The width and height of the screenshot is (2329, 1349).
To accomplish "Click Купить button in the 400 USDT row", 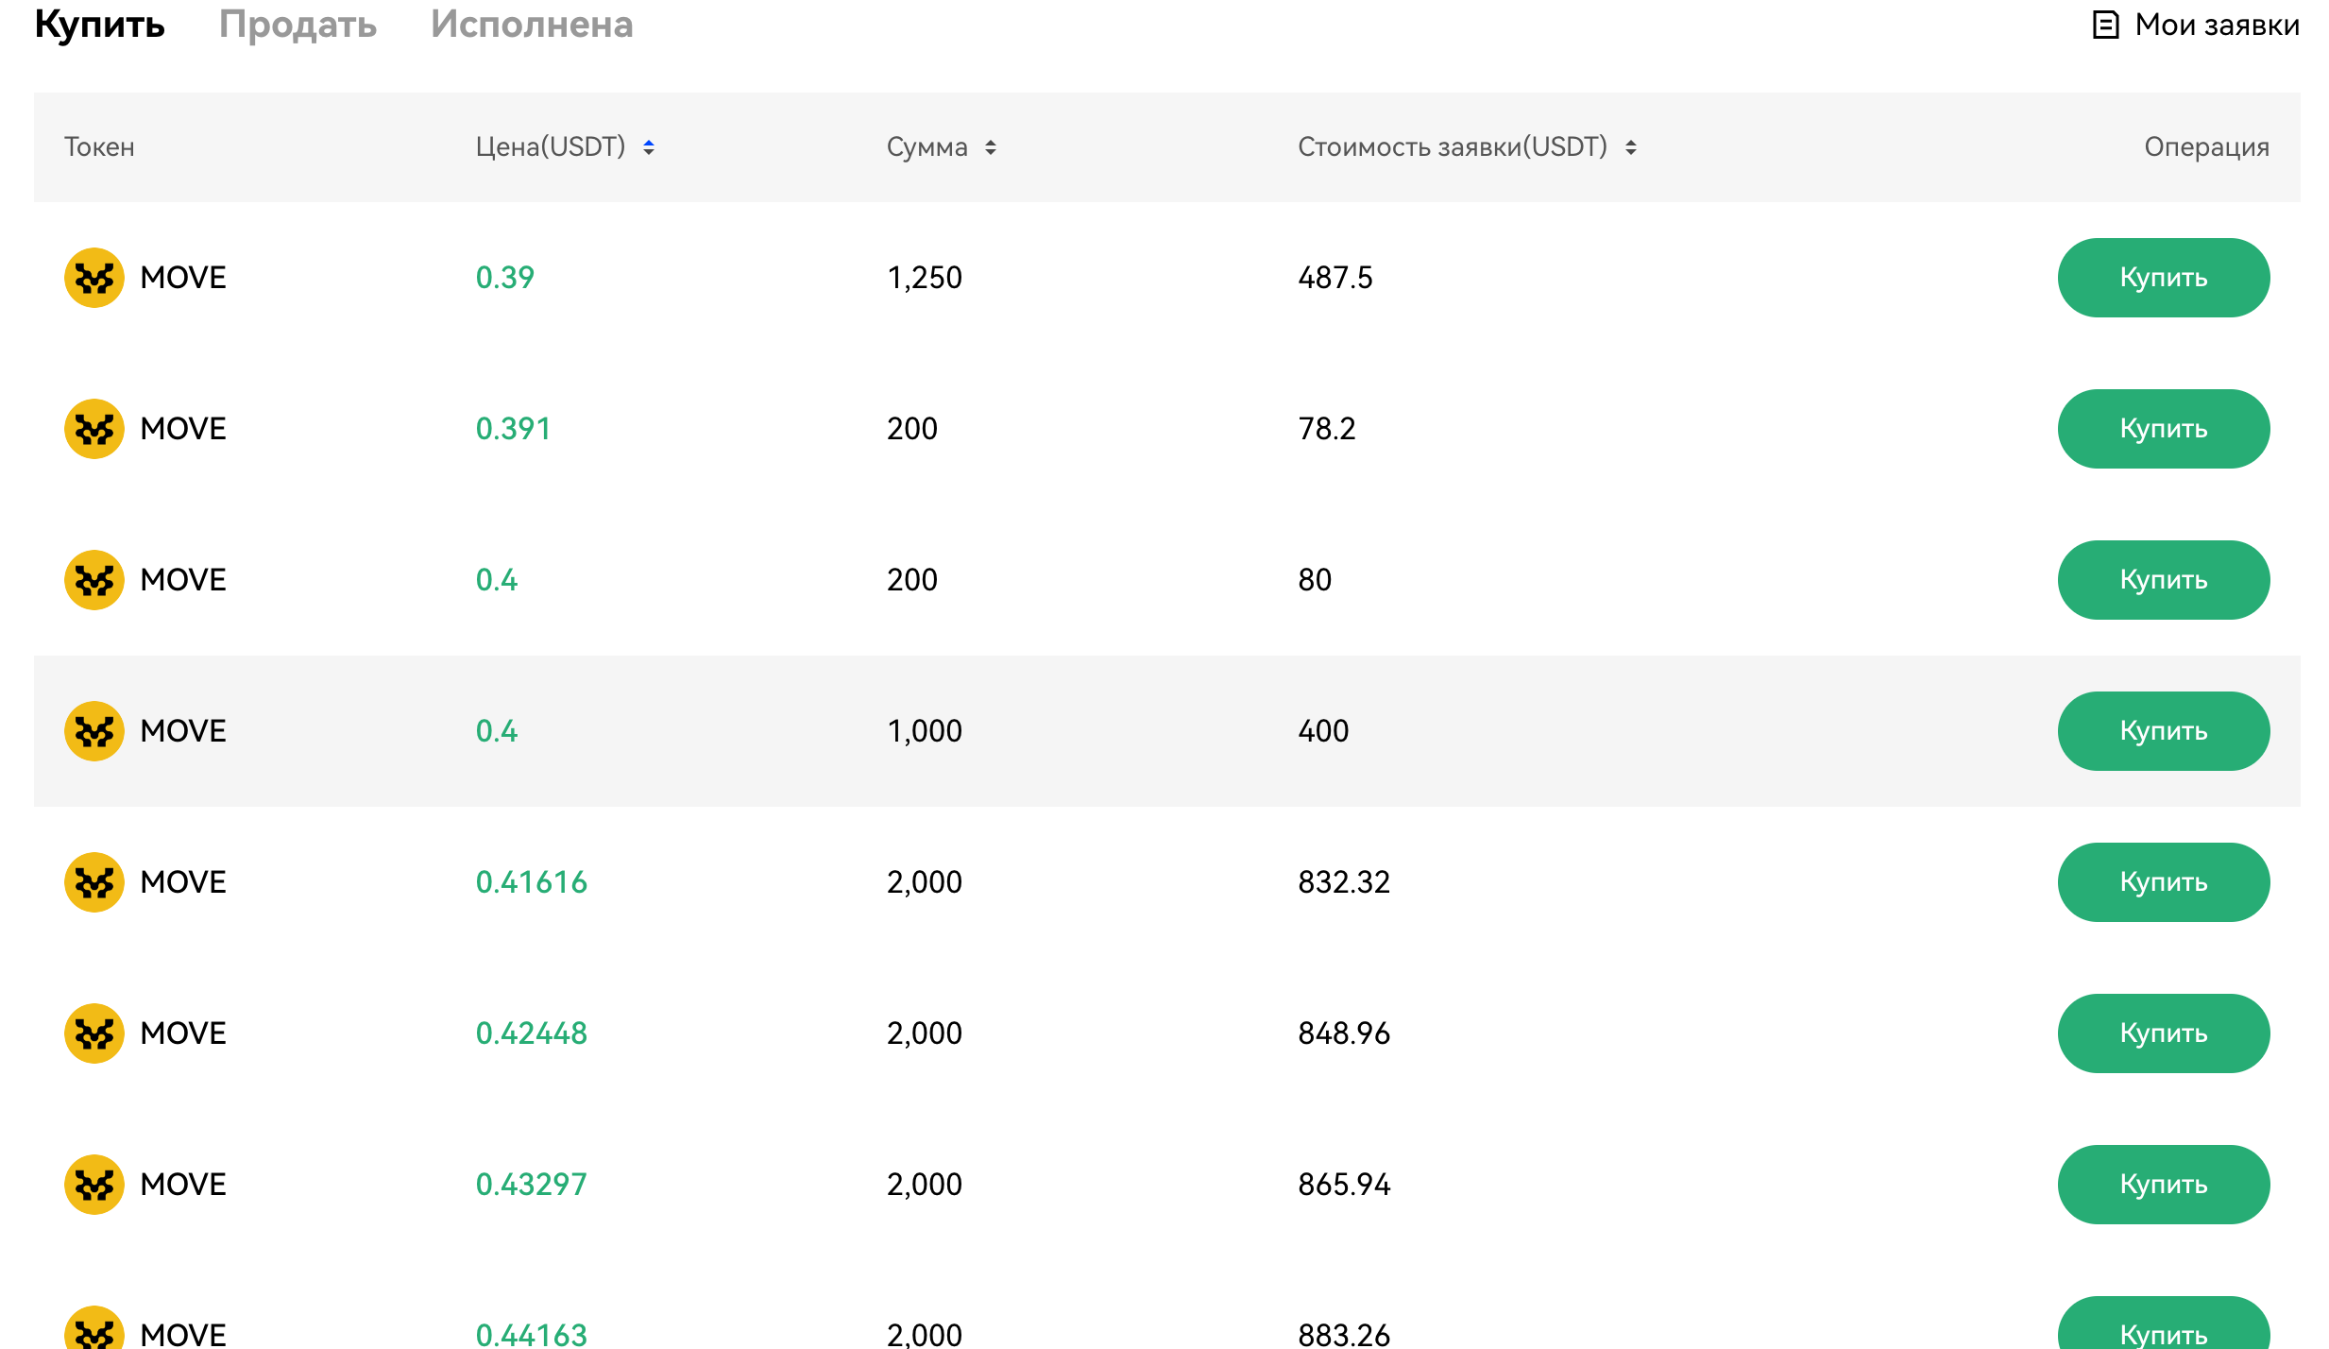I will (x=2164, y=731).
